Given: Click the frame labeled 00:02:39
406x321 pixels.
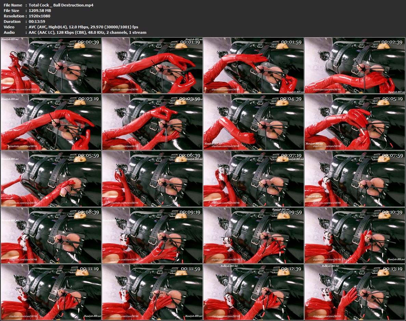Looking at the screenshot, I should [355, 66].
